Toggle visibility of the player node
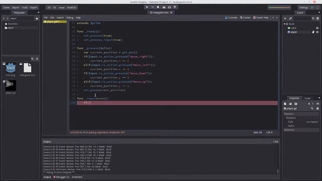 click(317, 32)
